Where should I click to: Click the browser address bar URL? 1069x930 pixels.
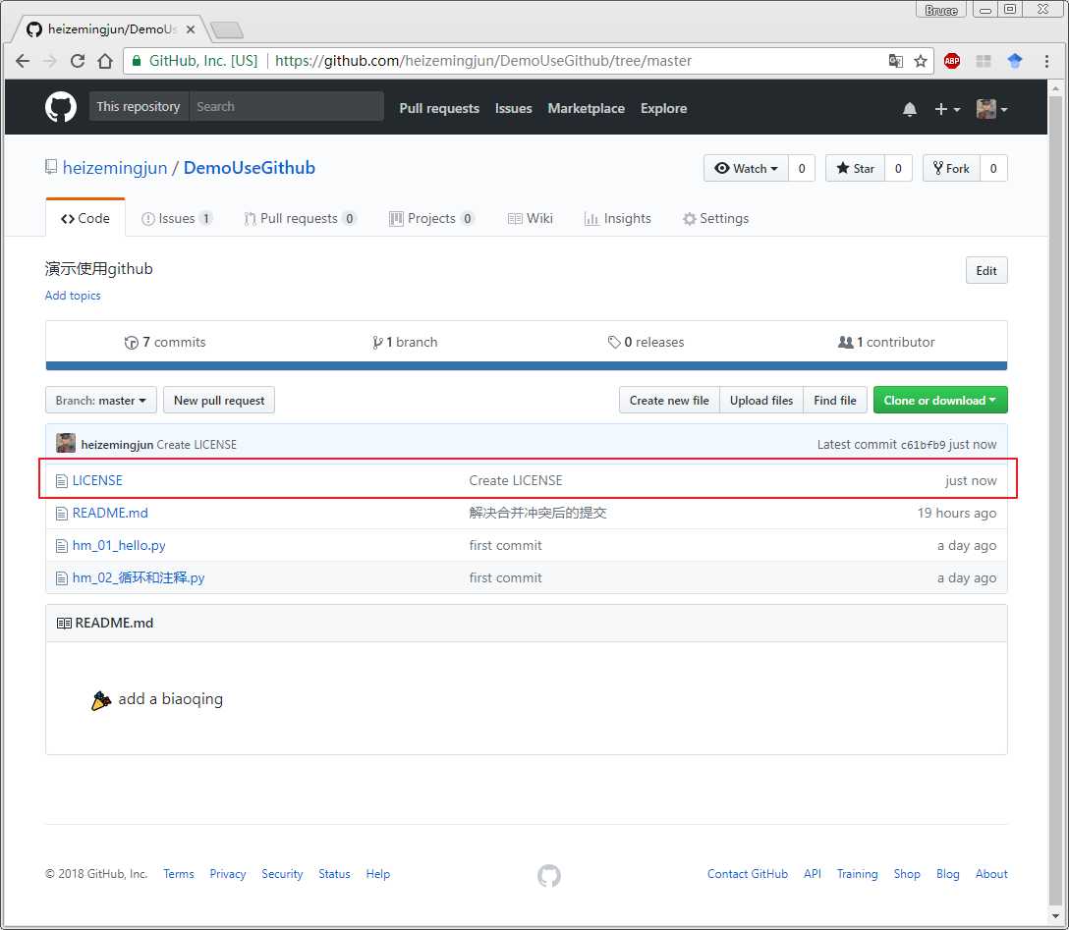point(482,61)
